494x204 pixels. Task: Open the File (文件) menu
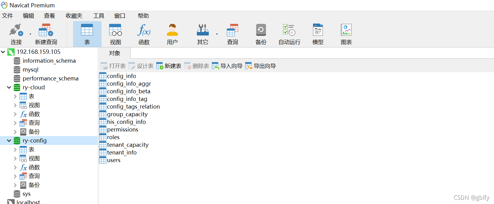[7, 16]
